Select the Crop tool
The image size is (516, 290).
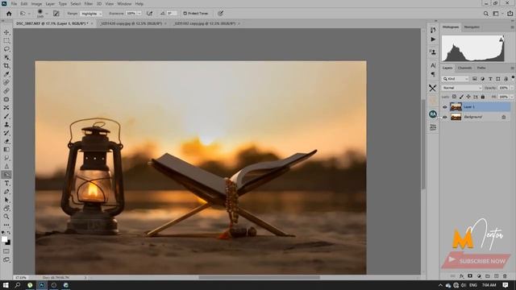point(6,66)
